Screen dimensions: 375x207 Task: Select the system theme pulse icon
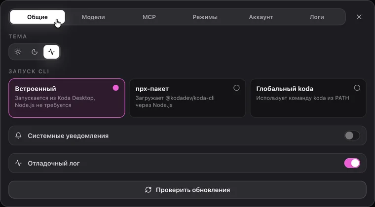pyautogui.click(x=51, y=52)
